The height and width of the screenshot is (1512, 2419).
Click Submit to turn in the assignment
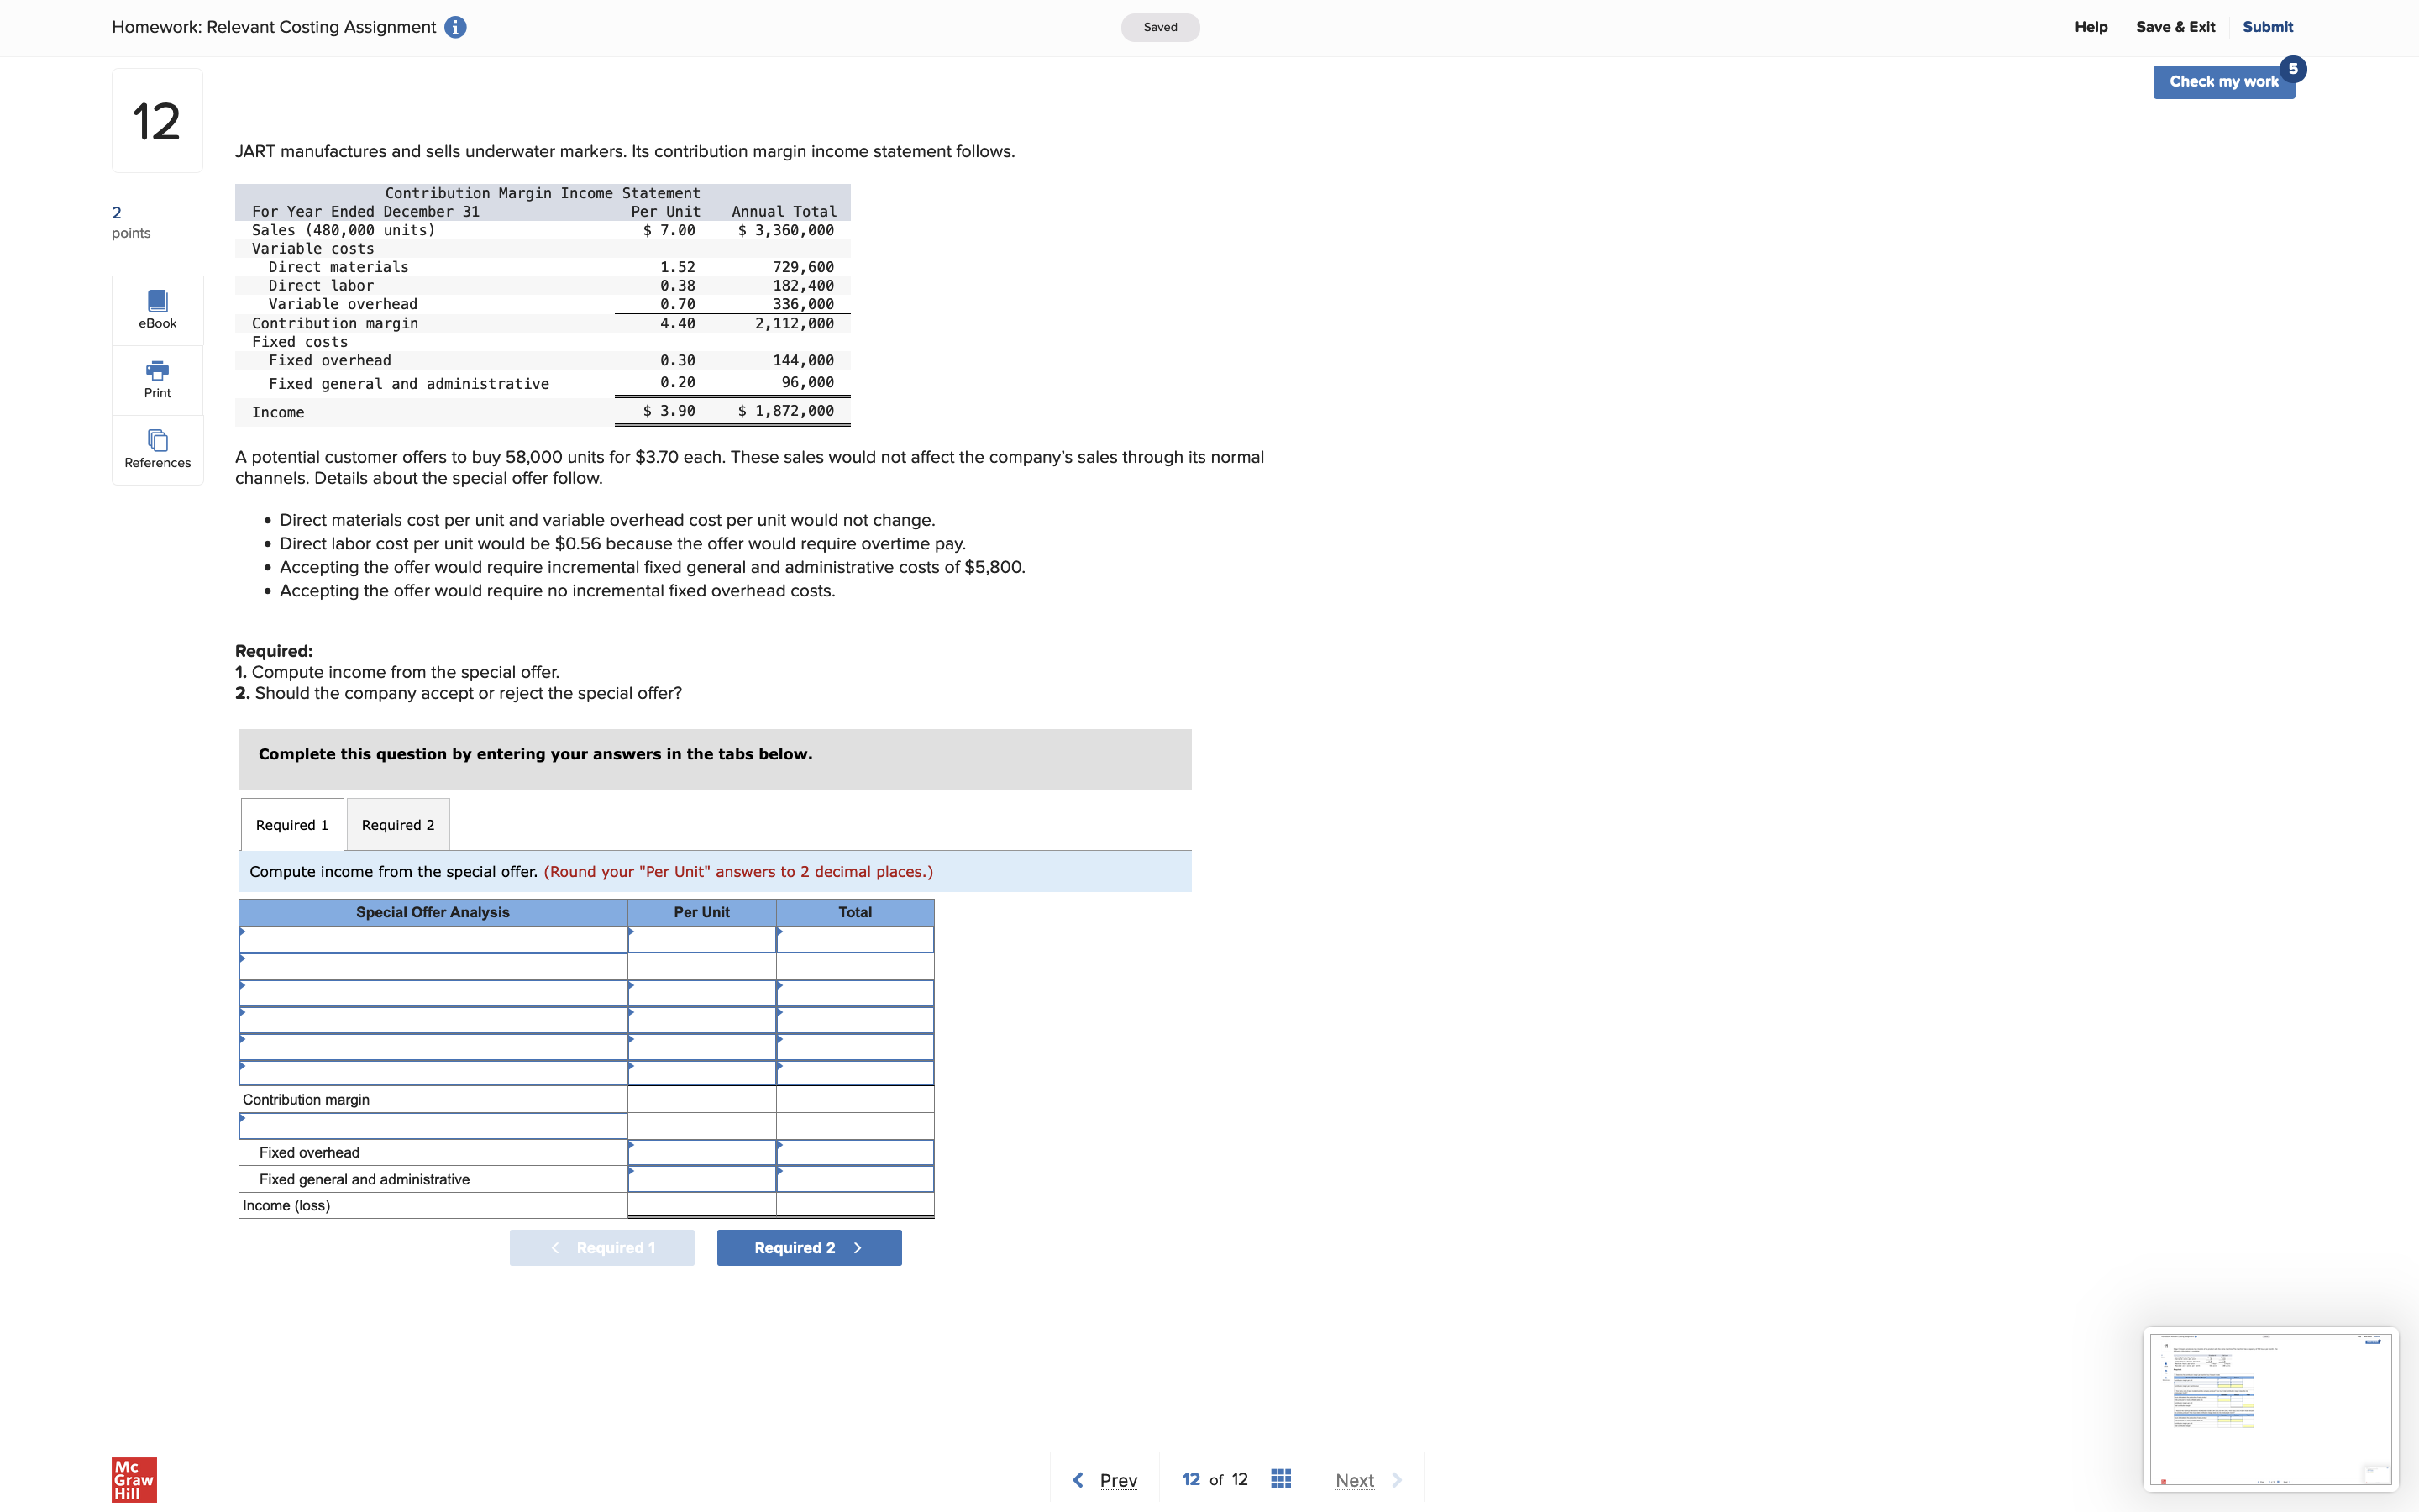tap(2266, 27)
